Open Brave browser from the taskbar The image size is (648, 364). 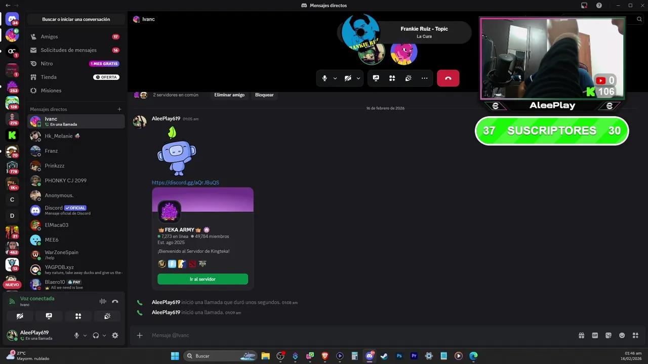pyautogui.click(x=325, y=356)
